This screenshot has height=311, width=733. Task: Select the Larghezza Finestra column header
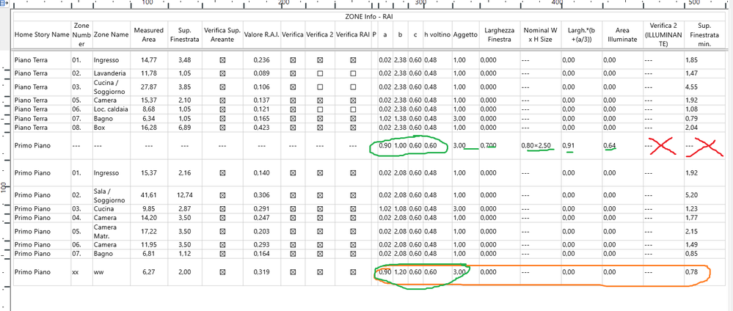click(500, 34)
